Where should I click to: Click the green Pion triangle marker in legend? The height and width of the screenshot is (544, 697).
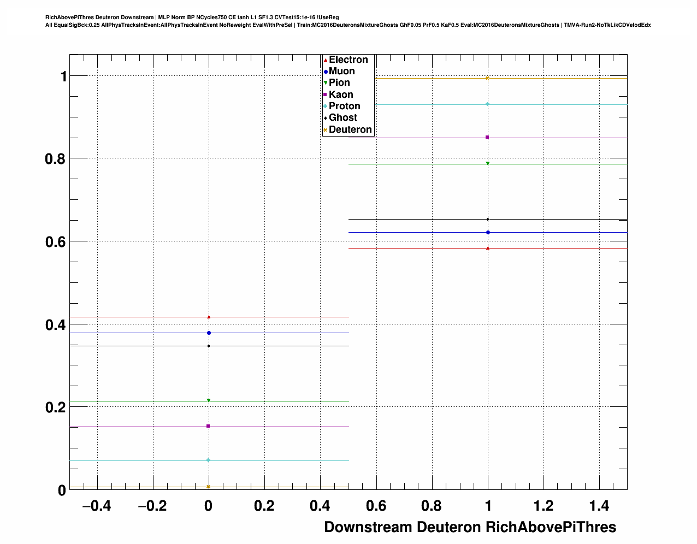[x=326, y=83]
